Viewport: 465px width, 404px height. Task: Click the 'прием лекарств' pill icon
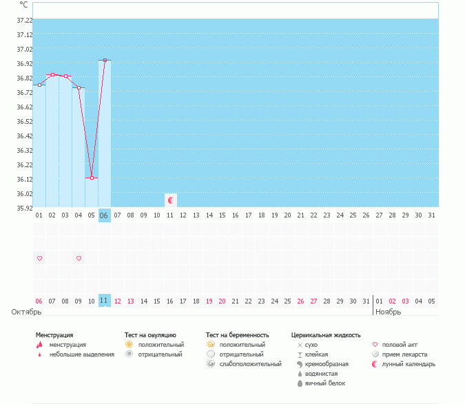[x=375, y=354]
